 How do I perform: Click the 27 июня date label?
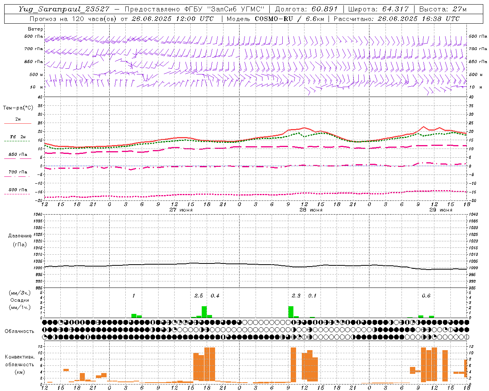coord(181,210)
